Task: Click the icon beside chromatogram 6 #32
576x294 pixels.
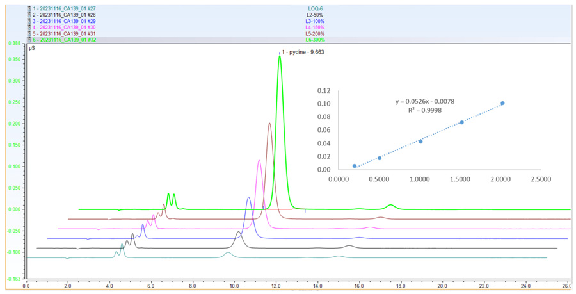Action: (29, 40)
